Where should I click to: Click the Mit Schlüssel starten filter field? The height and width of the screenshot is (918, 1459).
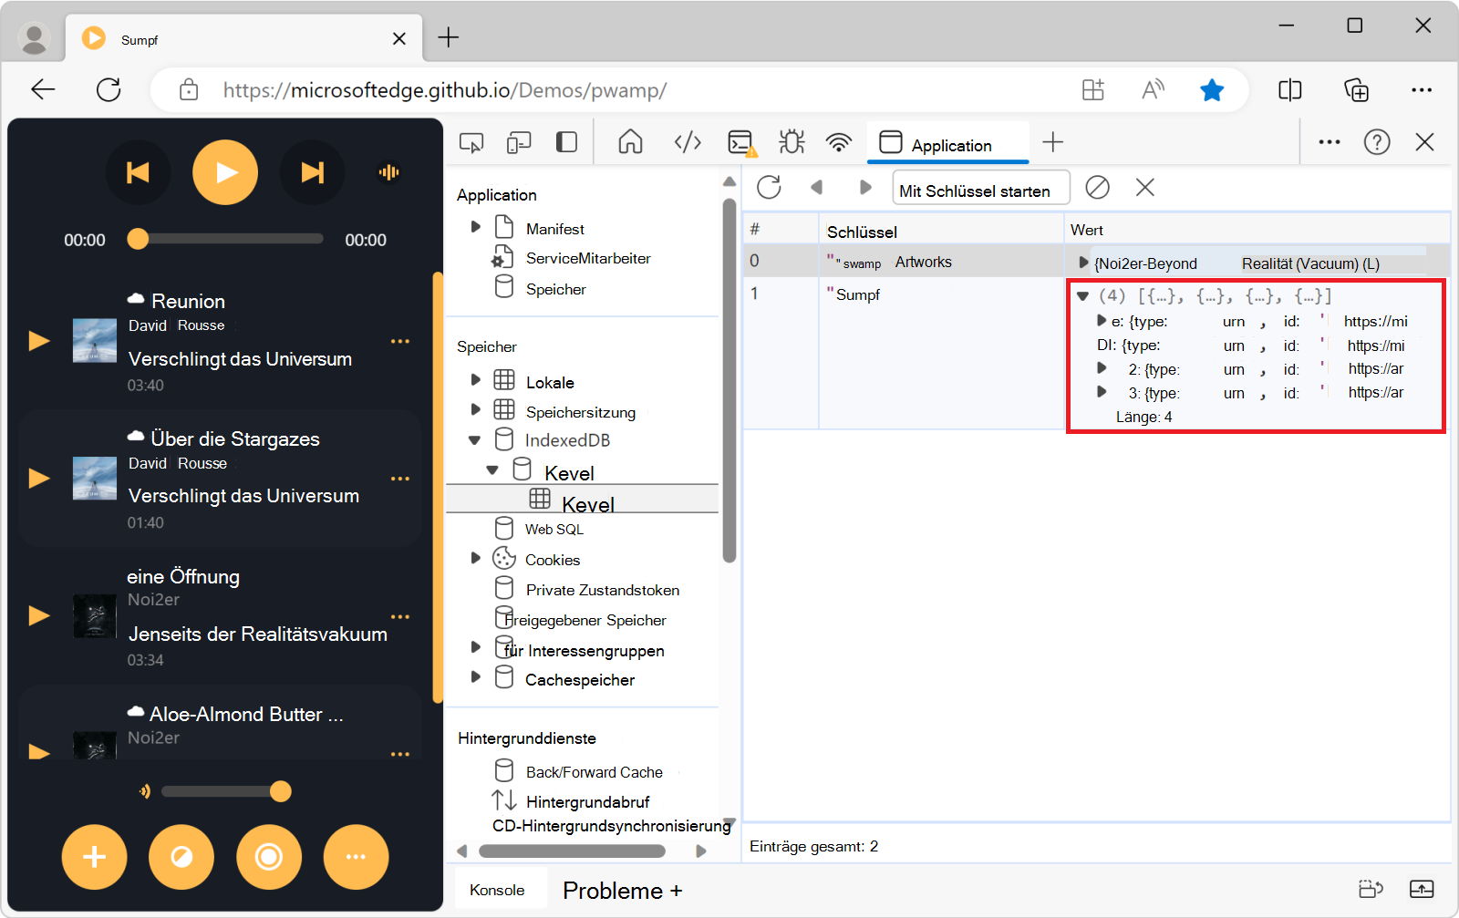click(x=979, y=189)
